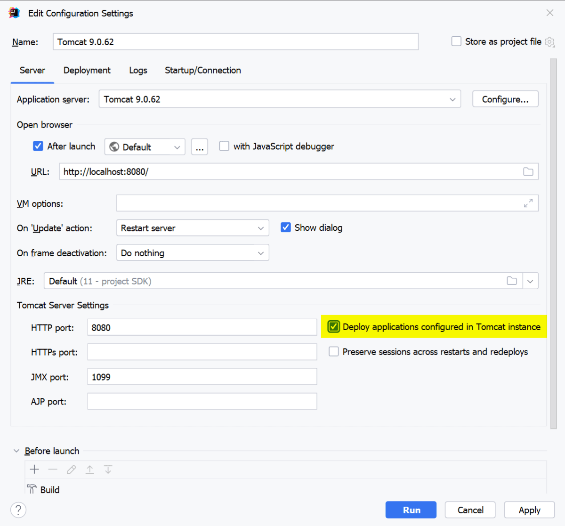Switch to the Deployment tab
This screenshot has width=565, height=526.
(87, 70)
